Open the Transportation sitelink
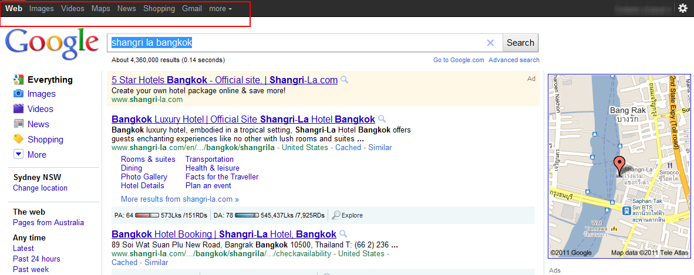The width and height of the screenshot is (694, 275). pyautogui.click(x=210, y=159)
